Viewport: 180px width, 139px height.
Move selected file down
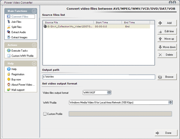click(x=167, y=47)
